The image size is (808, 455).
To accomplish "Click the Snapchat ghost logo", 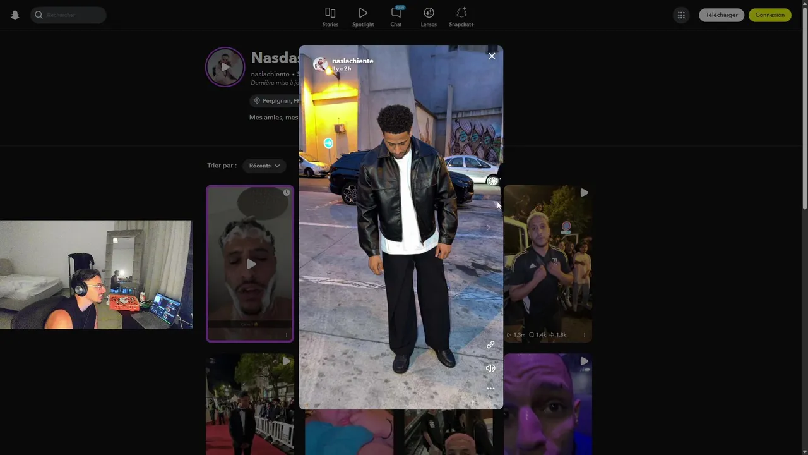I will click(x=15, y=15).
